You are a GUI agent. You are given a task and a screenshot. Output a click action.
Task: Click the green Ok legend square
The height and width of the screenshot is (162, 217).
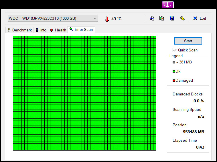tap(174, 71)
